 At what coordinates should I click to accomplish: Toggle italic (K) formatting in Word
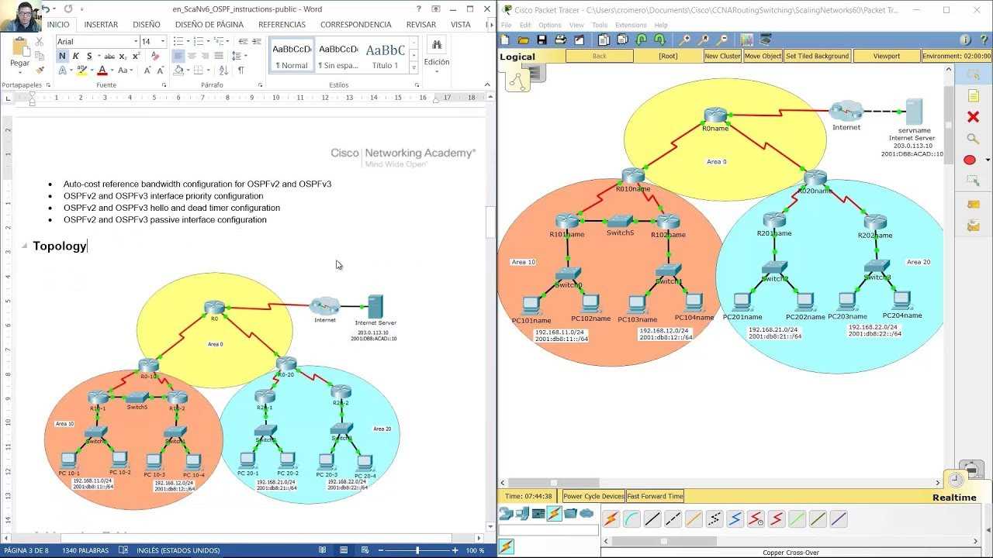tap(75, 56)
